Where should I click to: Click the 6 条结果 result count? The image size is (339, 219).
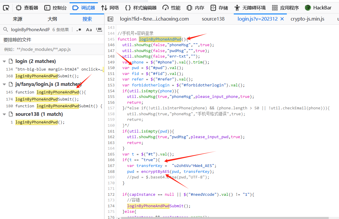[x=60, y=30]
